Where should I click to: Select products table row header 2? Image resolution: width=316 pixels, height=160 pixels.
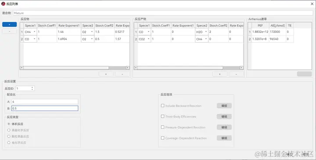(x=136, y=39)
